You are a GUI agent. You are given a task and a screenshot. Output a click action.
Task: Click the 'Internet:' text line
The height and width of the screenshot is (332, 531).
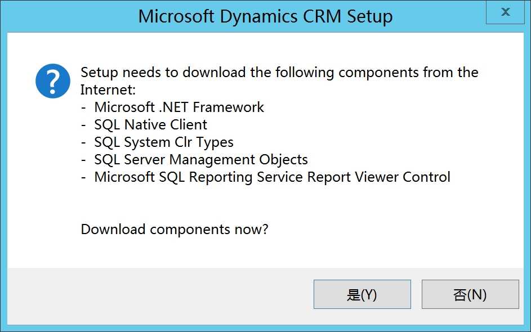click(x=108, y=90)
